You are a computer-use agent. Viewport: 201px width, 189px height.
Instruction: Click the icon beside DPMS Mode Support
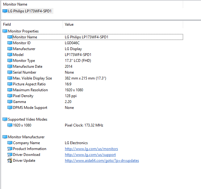pyautogui.click(x=10, y=108)
